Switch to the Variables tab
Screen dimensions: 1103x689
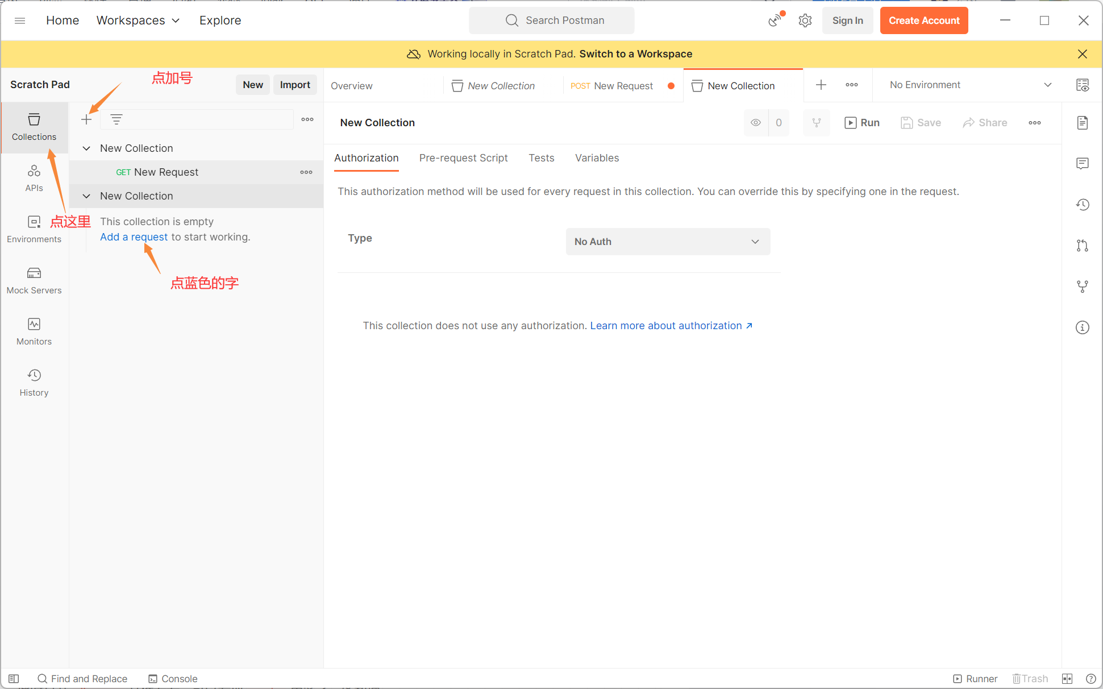click(597, 158)
